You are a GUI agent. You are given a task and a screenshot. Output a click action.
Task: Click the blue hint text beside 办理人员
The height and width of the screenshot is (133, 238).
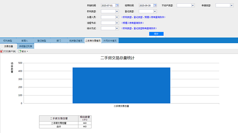(143, 17)
